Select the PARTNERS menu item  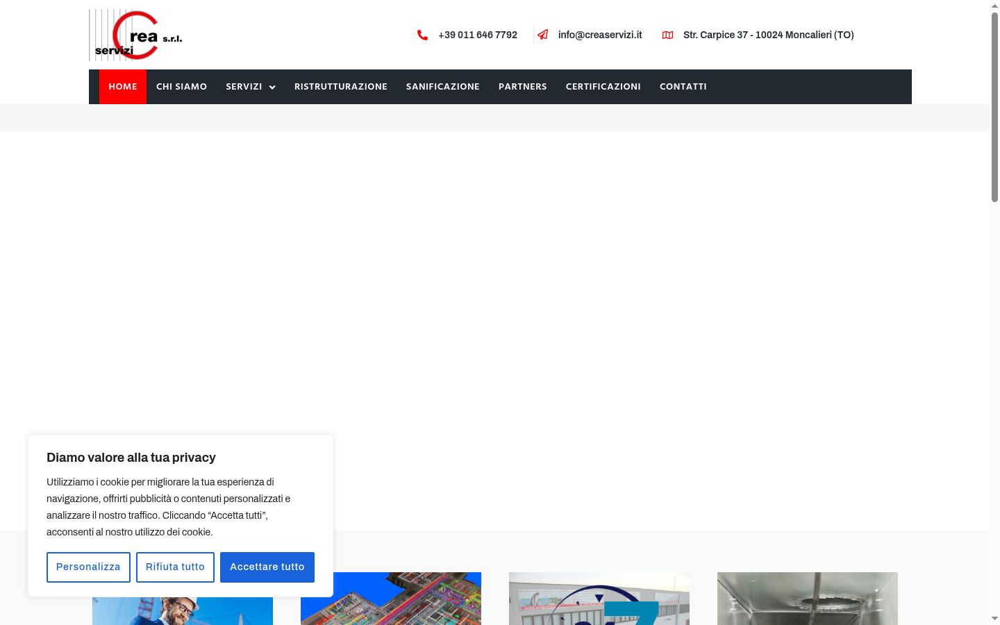tap(523, 87)
